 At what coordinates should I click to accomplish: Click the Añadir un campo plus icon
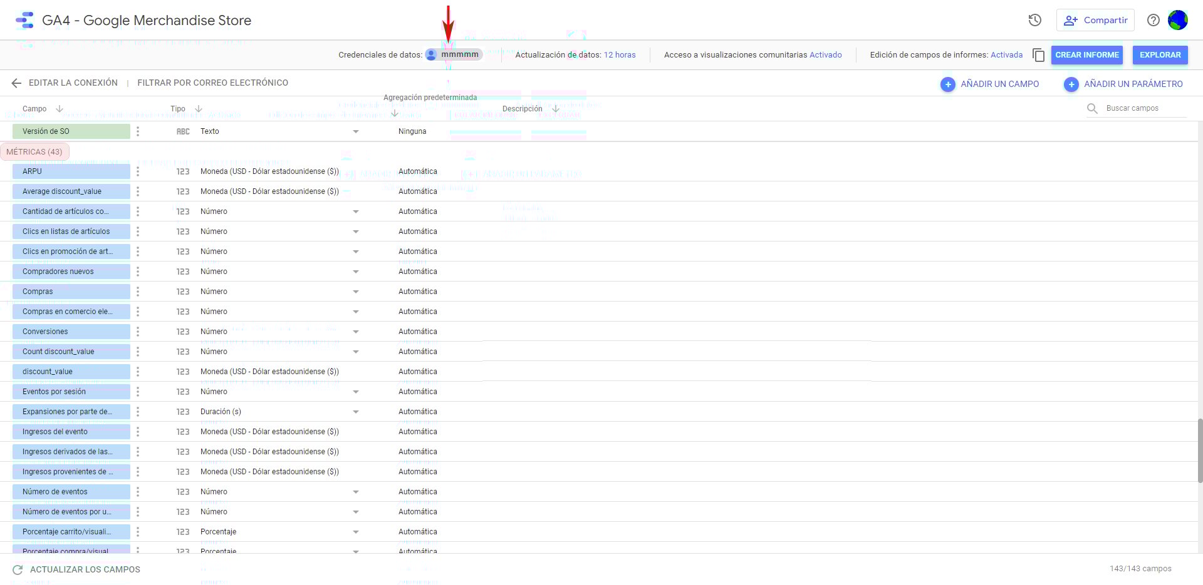click(x=948, y=84)
